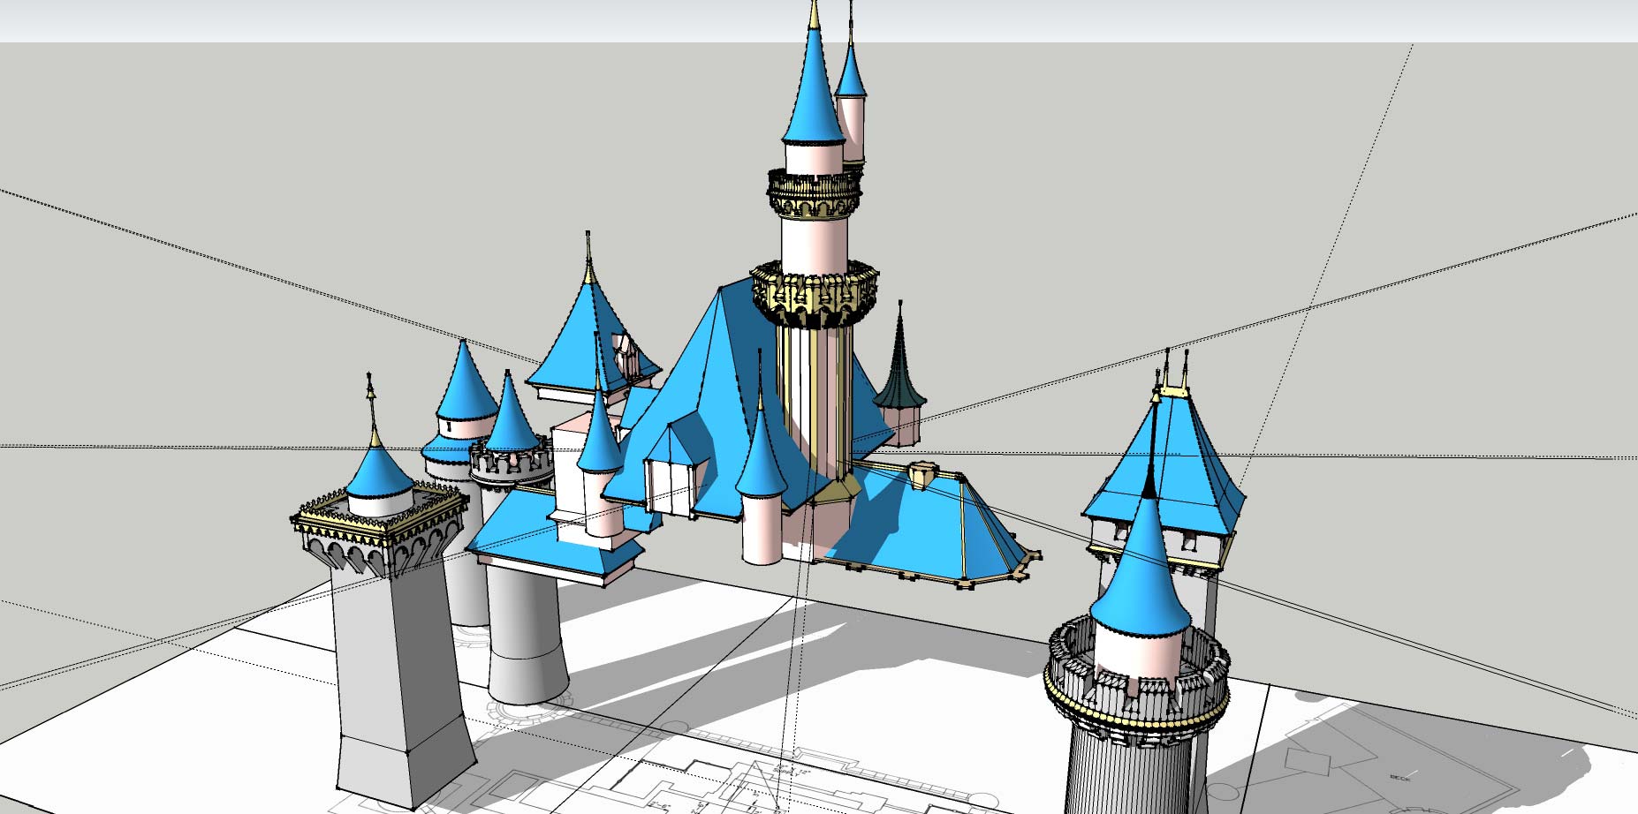
Task: Click the upper gold balcony ring on central tower
Action: (814, 193)
